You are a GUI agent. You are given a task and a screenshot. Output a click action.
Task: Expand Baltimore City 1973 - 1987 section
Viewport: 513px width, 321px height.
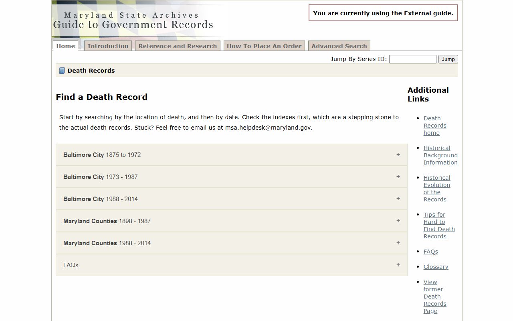point(232,177)
